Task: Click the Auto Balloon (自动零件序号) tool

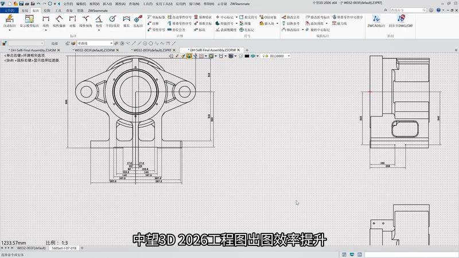Action: coord(179,17)
